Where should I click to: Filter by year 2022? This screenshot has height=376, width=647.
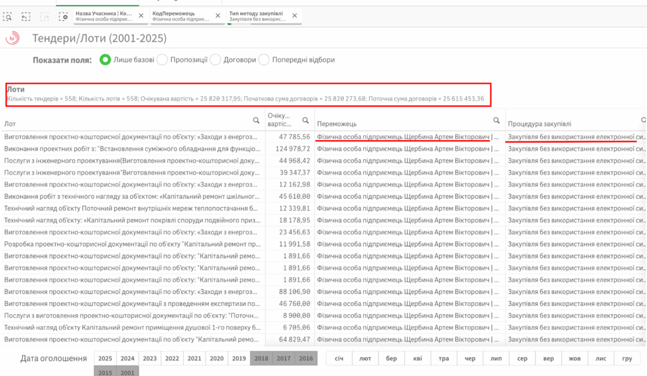172,358
